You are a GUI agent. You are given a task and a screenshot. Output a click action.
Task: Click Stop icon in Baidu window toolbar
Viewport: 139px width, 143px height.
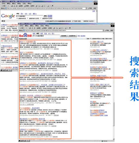pyautogui.click(x=30, y=28)
